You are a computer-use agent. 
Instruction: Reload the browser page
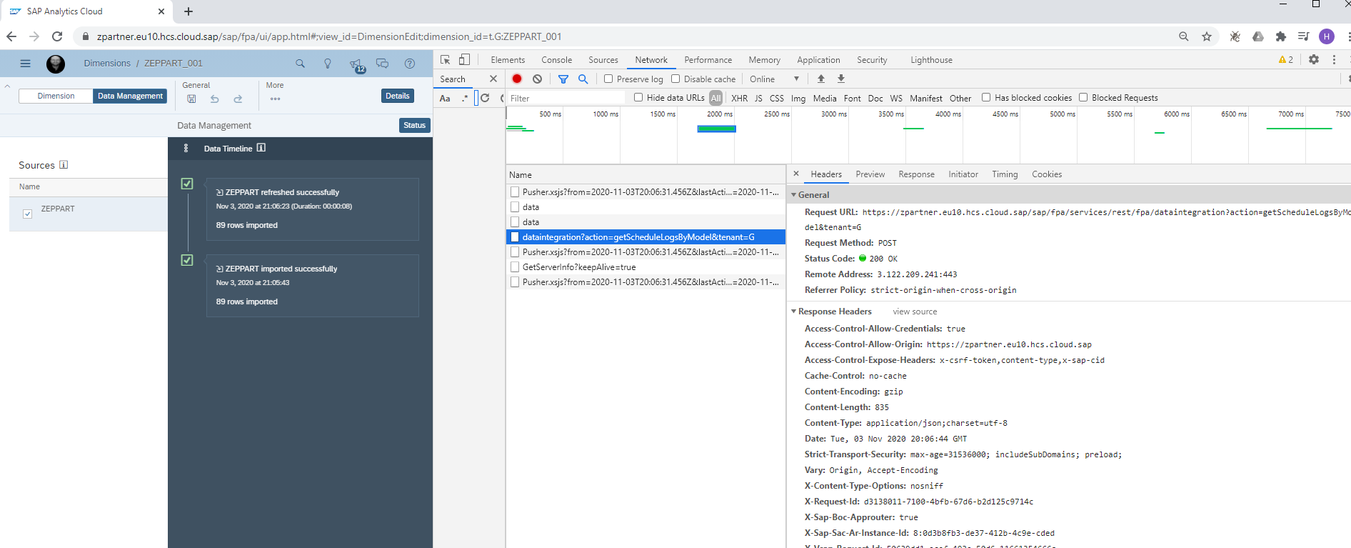coord(57,36)
